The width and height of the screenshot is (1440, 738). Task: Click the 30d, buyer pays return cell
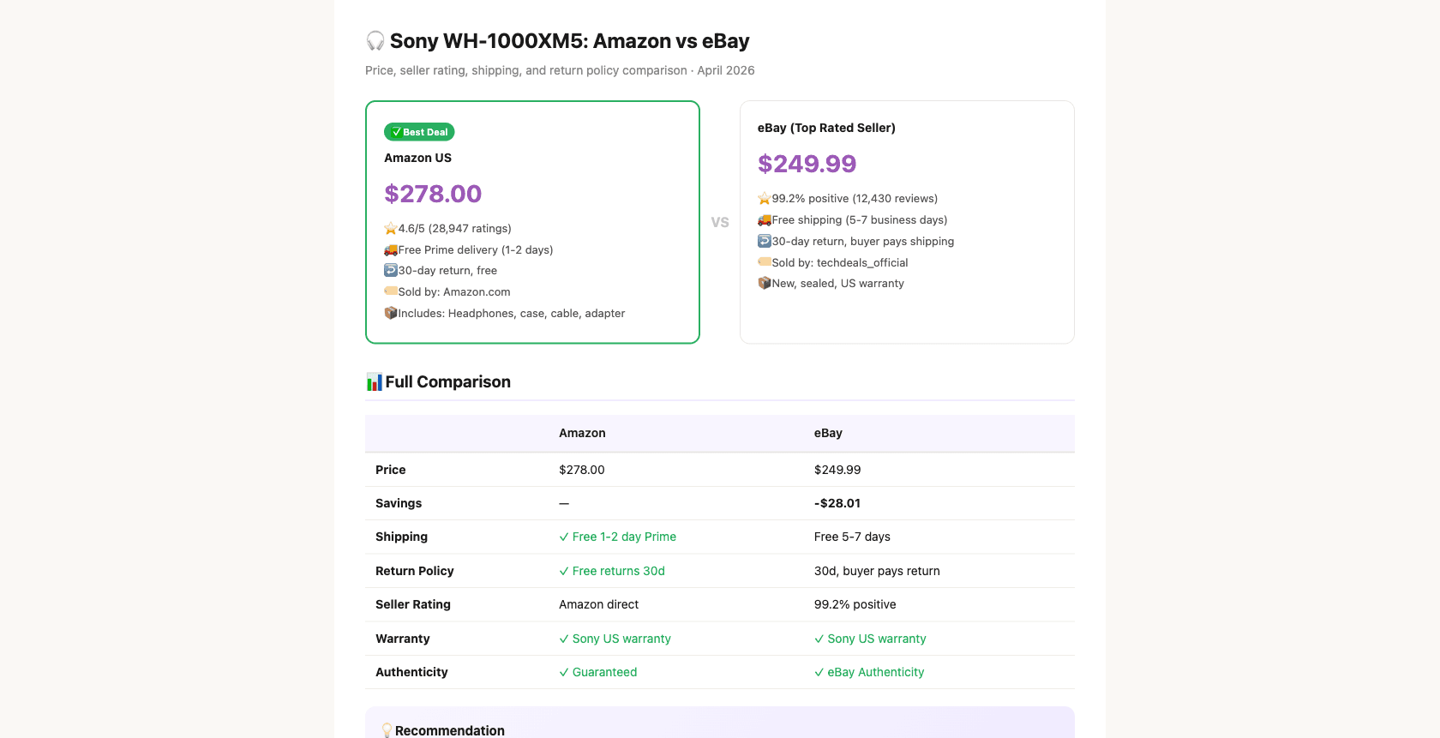tap(877, 571)
